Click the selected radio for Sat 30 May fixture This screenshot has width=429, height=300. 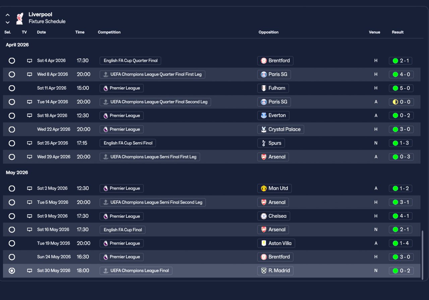coord(12,271)
